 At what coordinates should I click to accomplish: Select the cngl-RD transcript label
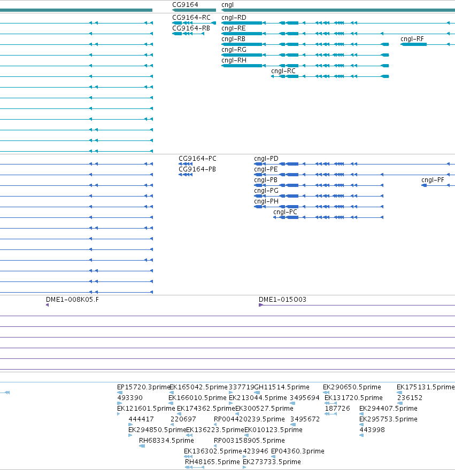click(x=234, y=18)
